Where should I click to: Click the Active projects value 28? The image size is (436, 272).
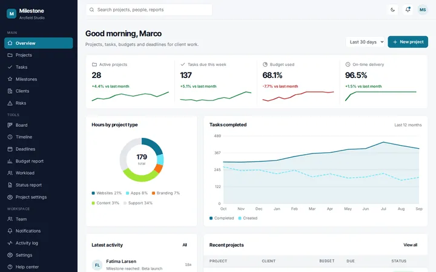pos(96,75)
